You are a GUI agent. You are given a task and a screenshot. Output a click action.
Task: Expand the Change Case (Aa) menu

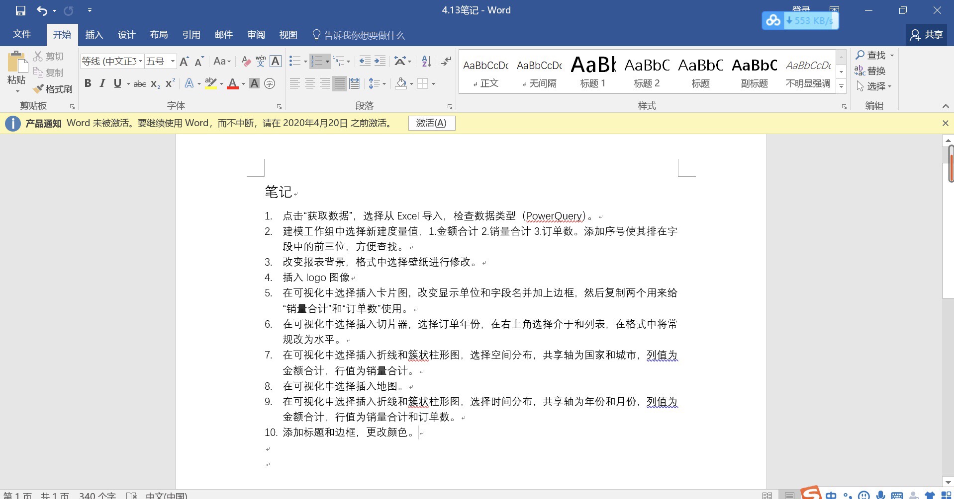pos(222,62)
